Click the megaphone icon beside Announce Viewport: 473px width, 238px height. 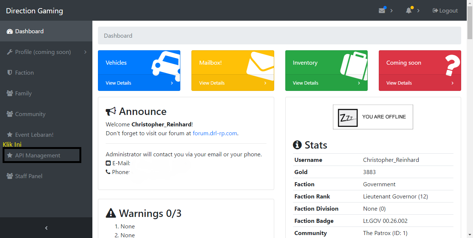pyautogui.click(x=111, y=111)
